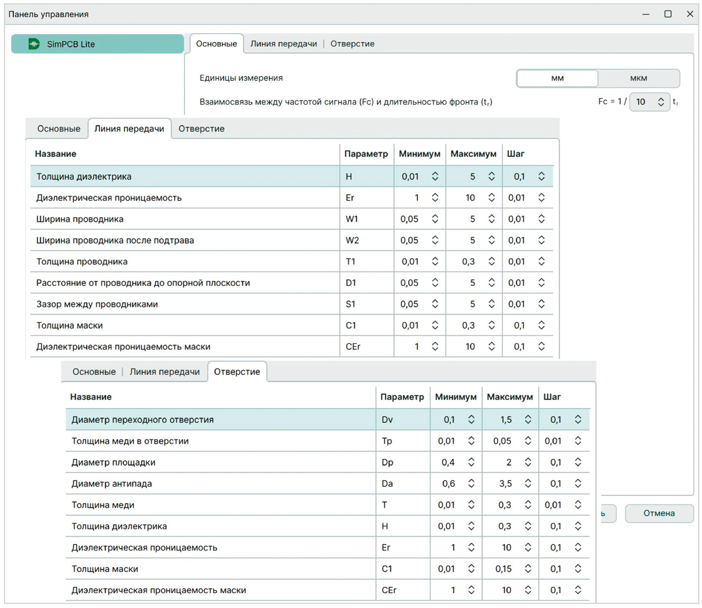Open the top Отверстие tab

[x=352, y=44]
